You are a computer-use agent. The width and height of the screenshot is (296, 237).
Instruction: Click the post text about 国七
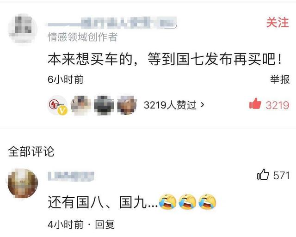click(165, 59)
